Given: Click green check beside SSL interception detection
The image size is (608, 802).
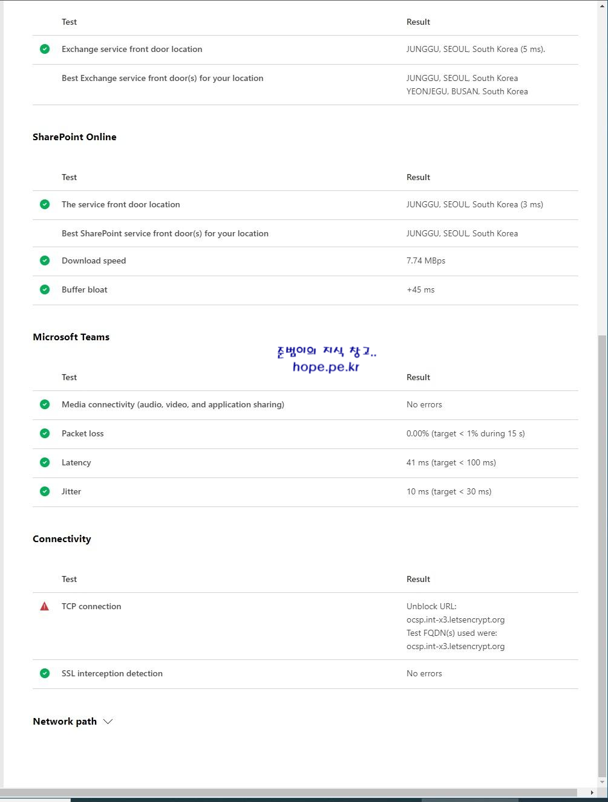Looking at the screenshot, I should (x=45, y=673).
